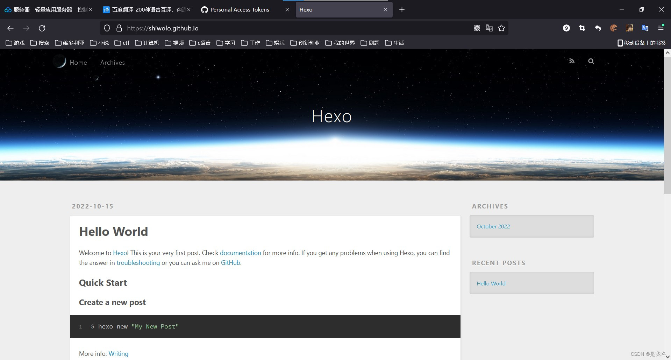Viewport: 671px width, 360px height.
Task: Open the blue translate extension icon
Action: pyautogui.click(x=645, y=28)
